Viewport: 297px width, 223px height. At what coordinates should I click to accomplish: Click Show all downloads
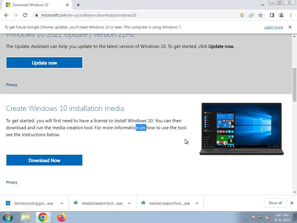(x=275, y=203)
